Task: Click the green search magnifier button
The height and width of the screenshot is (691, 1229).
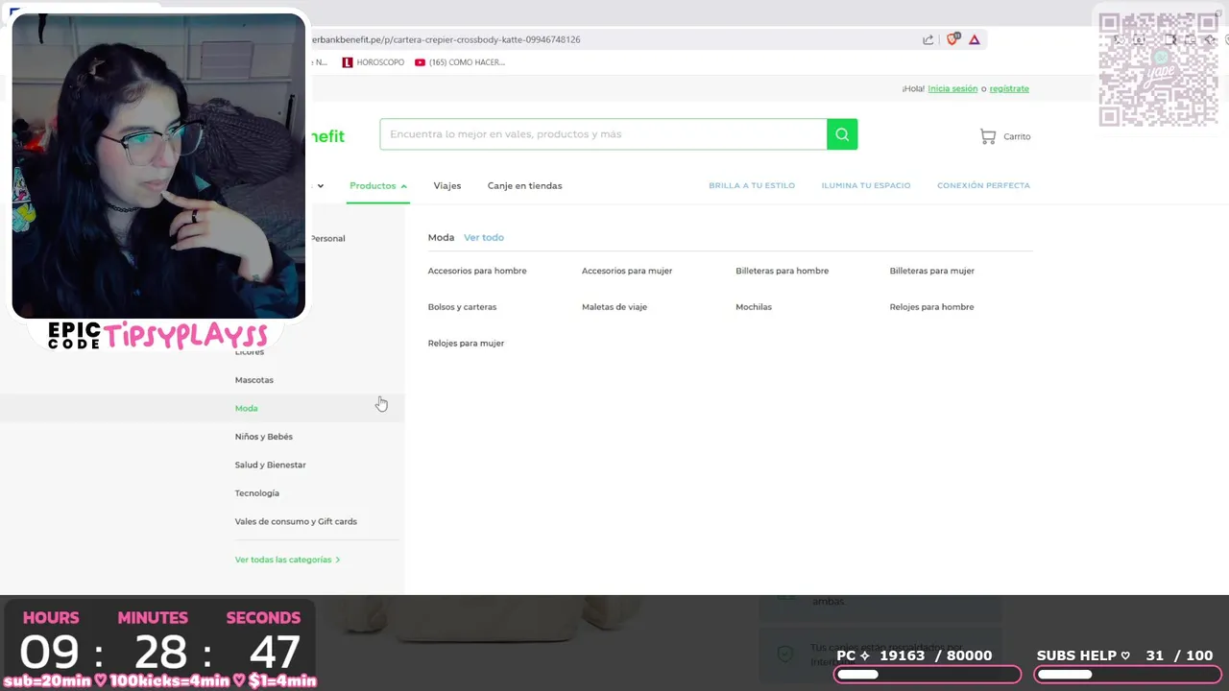Action: click(842, 134)
